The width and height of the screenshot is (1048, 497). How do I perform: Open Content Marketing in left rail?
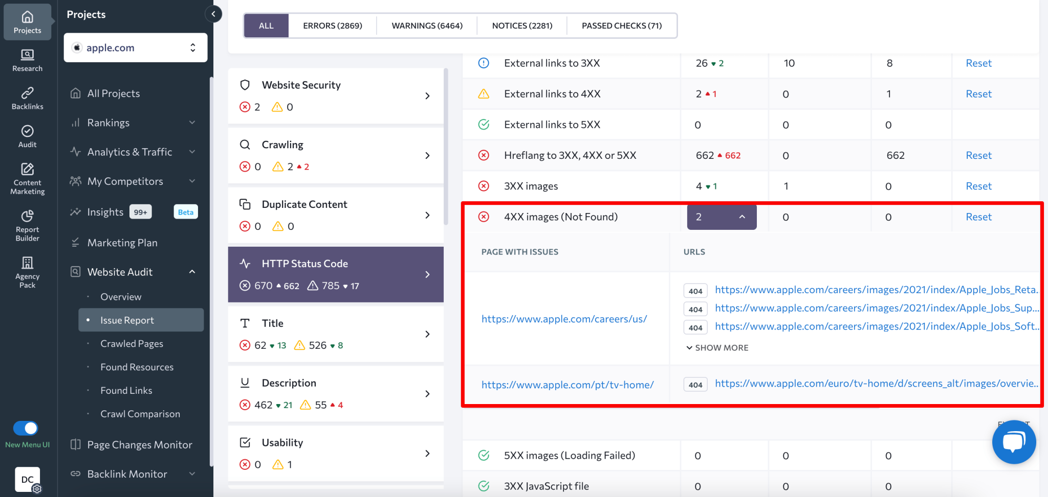coord(27,179)
